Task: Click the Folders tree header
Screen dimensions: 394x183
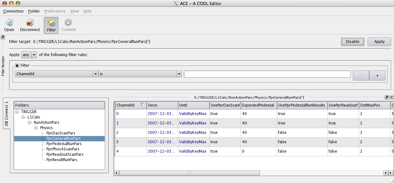Action: 59,105
